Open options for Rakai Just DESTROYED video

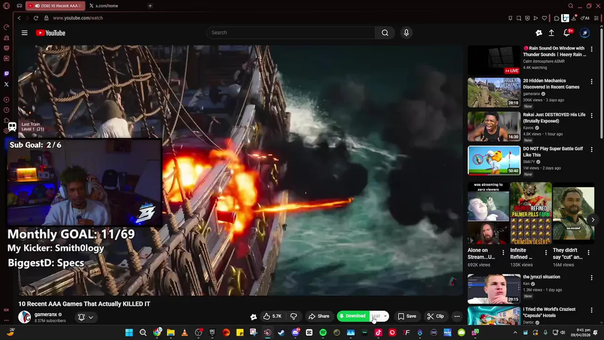[591, 115]
